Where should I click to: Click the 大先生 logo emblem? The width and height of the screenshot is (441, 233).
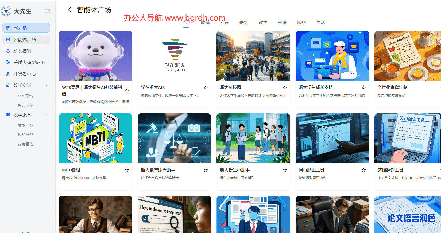coord(6,11)
